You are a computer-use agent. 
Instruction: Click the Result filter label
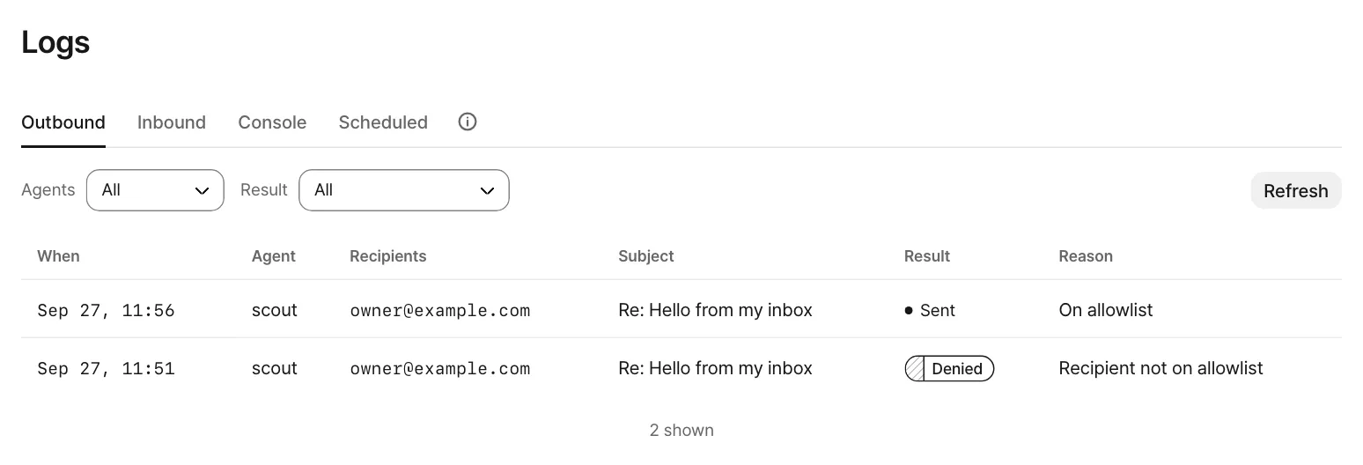(264, 190)
